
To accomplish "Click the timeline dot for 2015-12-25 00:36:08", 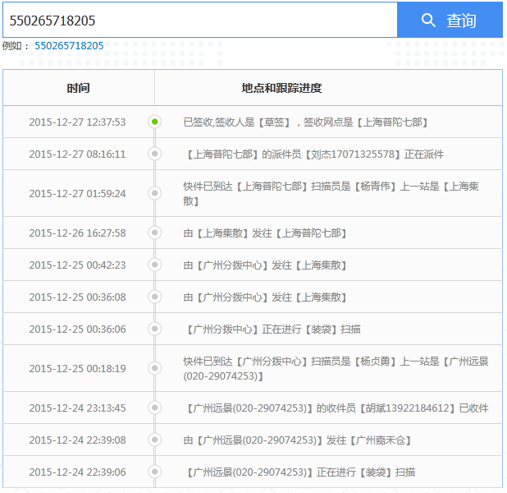I will 155,297.
